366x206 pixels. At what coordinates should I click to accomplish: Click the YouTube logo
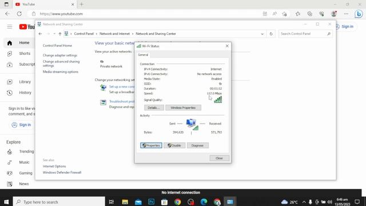[27, 27]
